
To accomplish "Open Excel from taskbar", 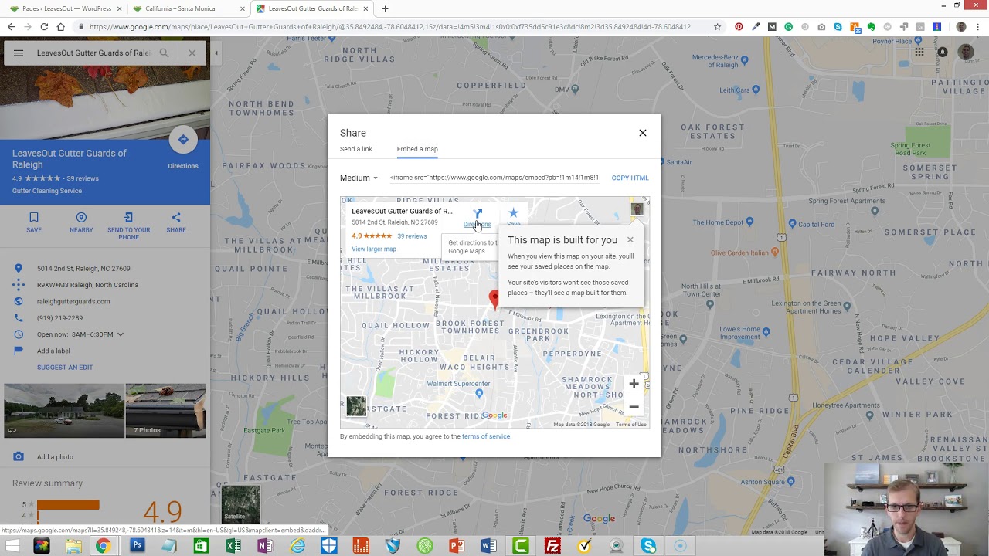I will click(x=232, y=546).
